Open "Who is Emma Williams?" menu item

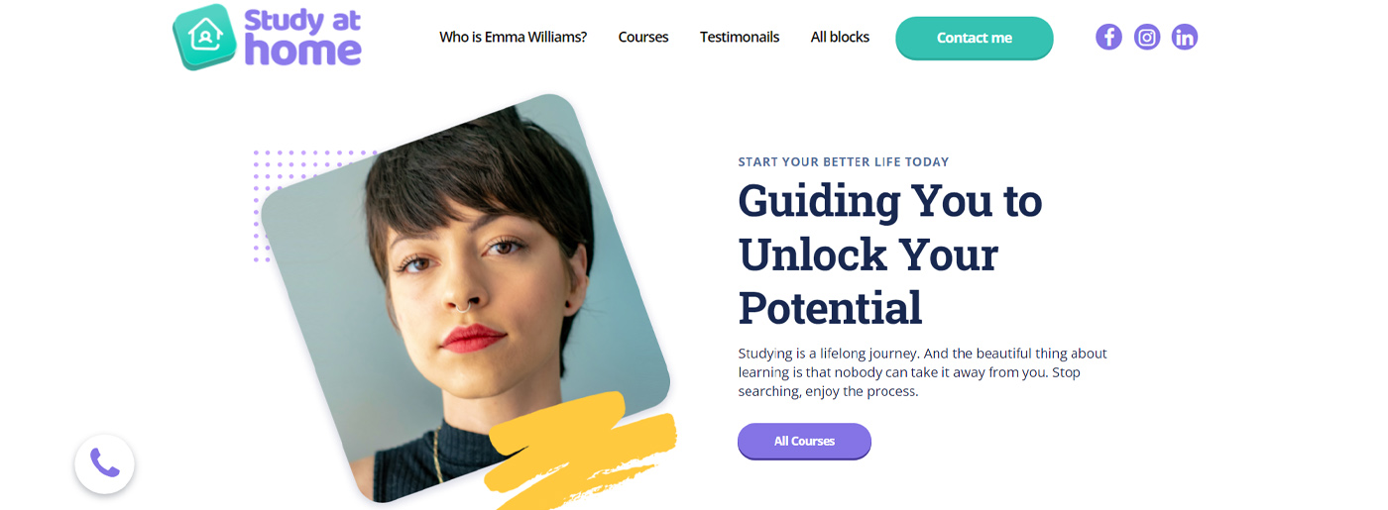point(514,38)
